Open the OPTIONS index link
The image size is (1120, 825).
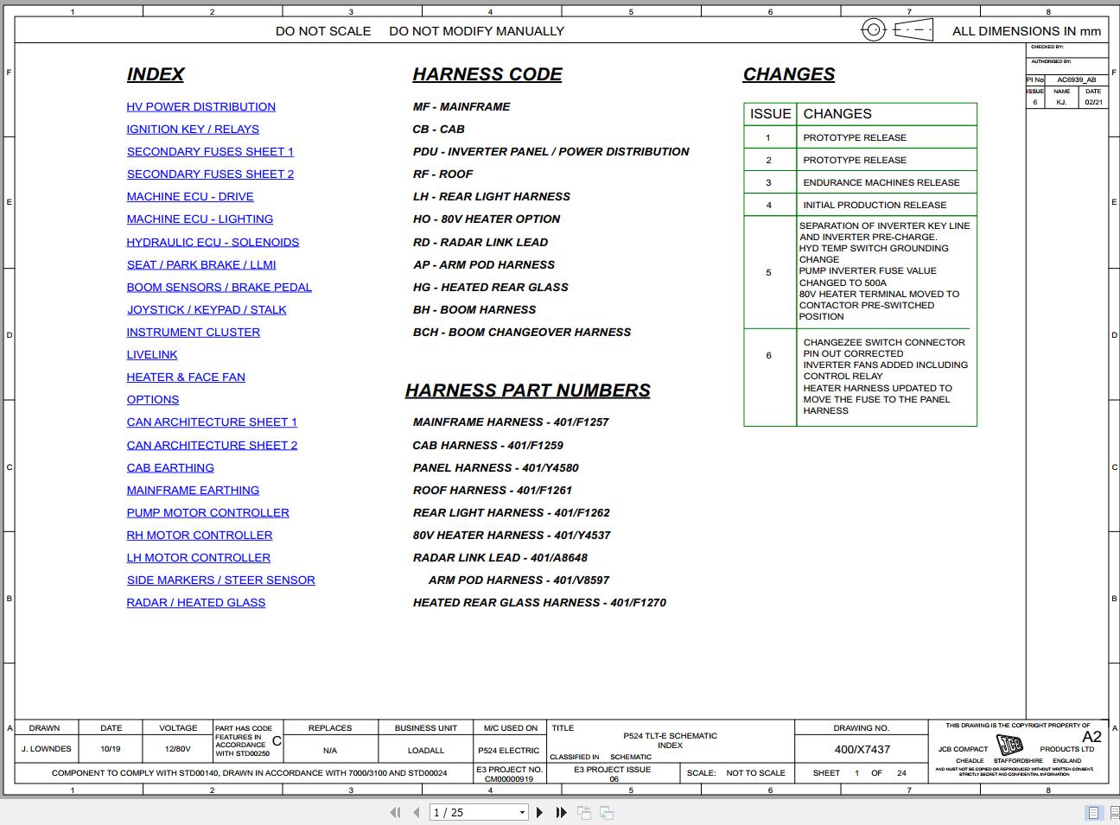[x=153, y=399]
